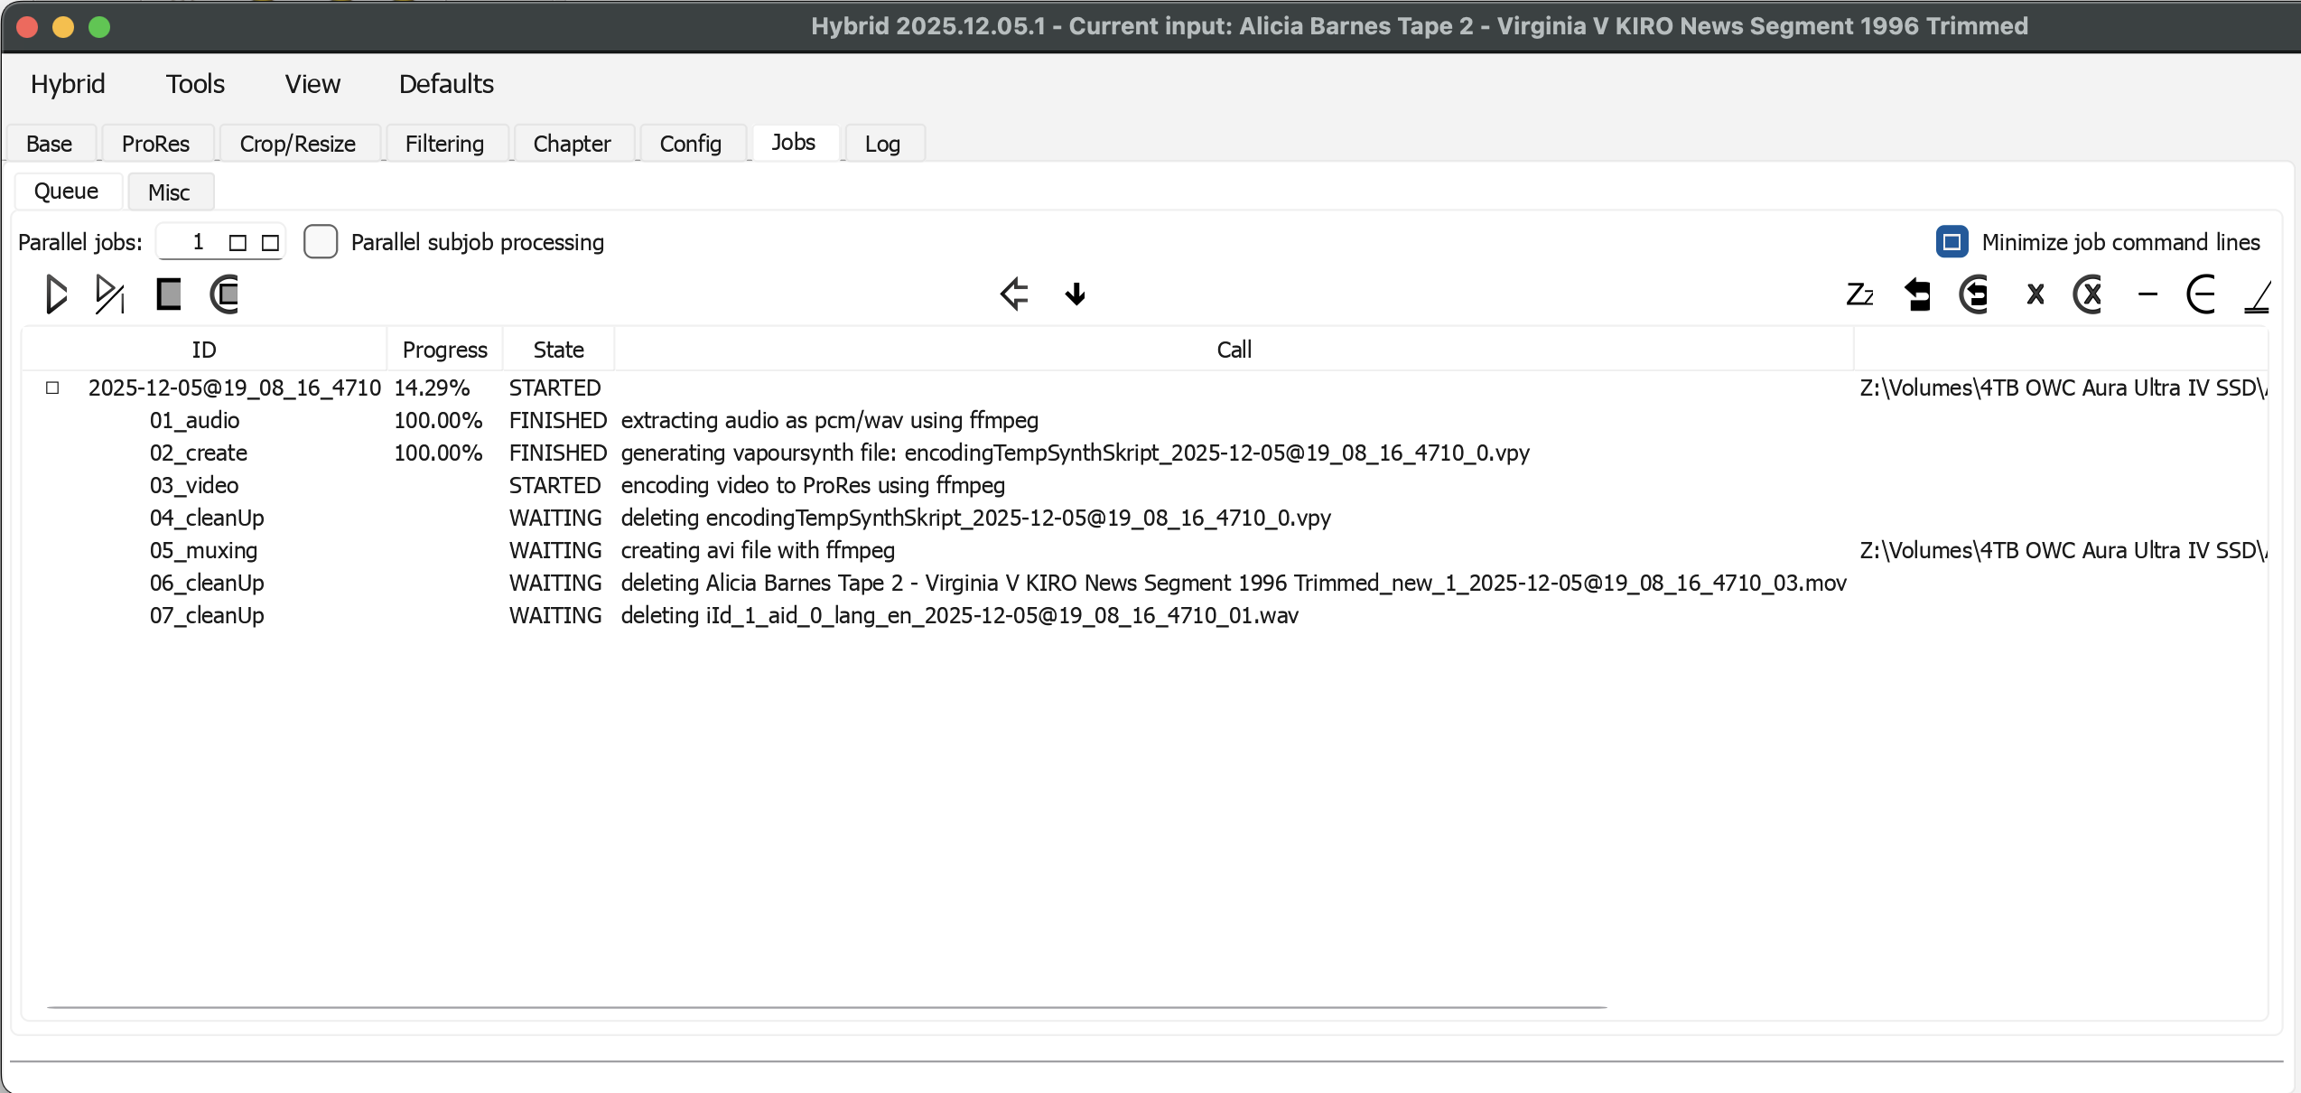The image size is (2301, 1093).
Task: Click the circled stop-all icon
Action: click(x=224, y=294)
